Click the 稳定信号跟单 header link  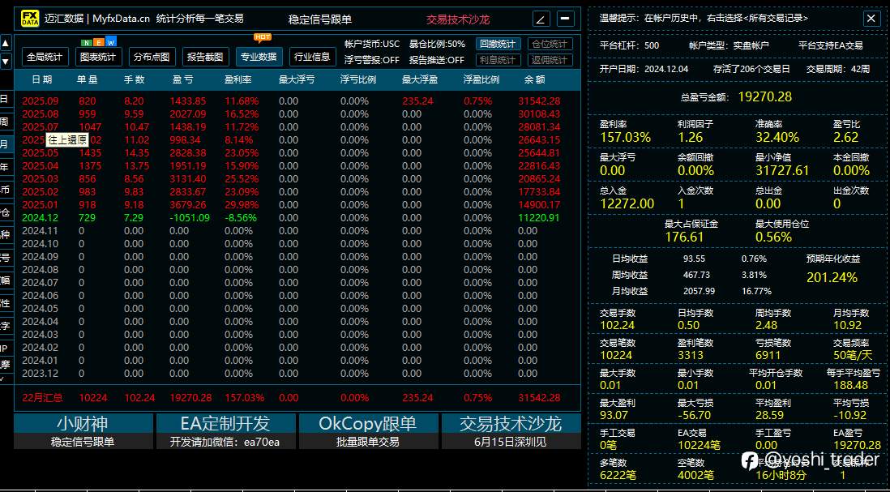320,19
